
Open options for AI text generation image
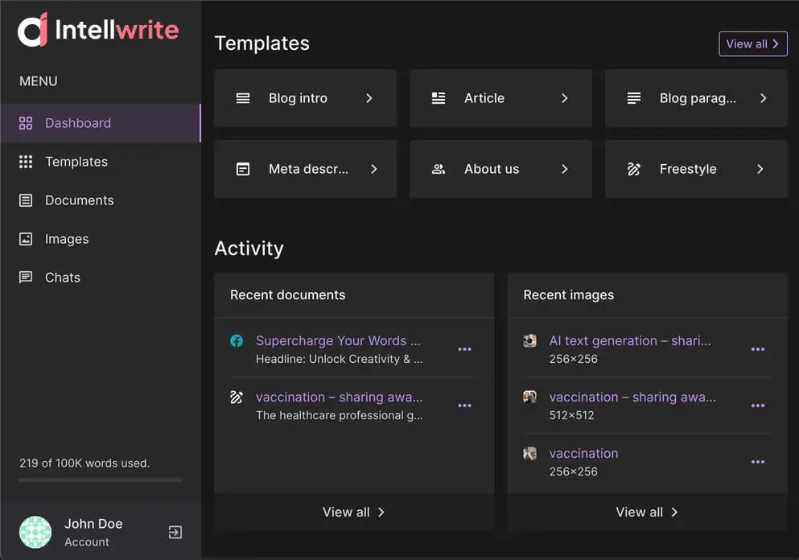coord(757,349)
